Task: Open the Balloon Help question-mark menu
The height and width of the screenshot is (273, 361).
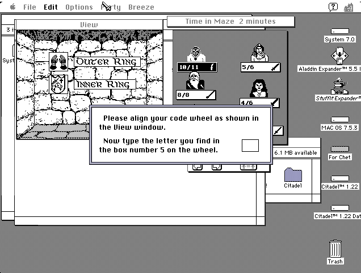Action: pos(333,7)
